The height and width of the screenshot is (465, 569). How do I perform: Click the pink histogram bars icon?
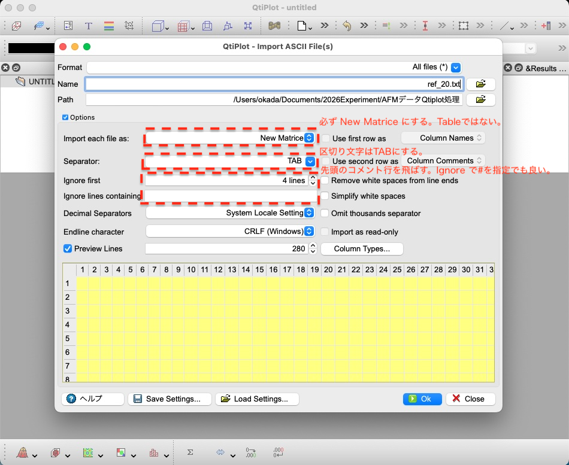(x=154, y=452)
